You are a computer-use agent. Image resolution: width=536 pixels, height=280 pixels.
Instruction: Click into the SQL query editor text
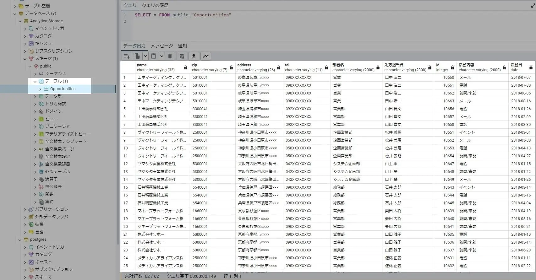(183, 15)
